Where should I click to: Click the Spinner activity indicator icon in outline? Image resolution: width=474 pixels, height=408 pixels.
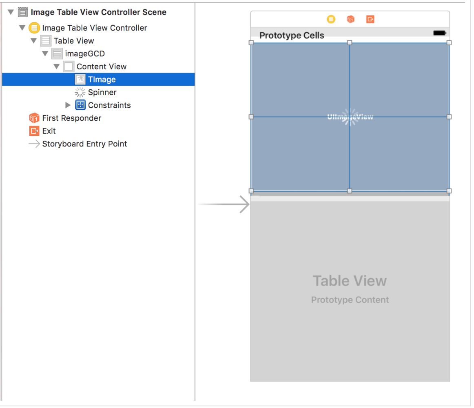pyautogui.click(x=80, y=92)
